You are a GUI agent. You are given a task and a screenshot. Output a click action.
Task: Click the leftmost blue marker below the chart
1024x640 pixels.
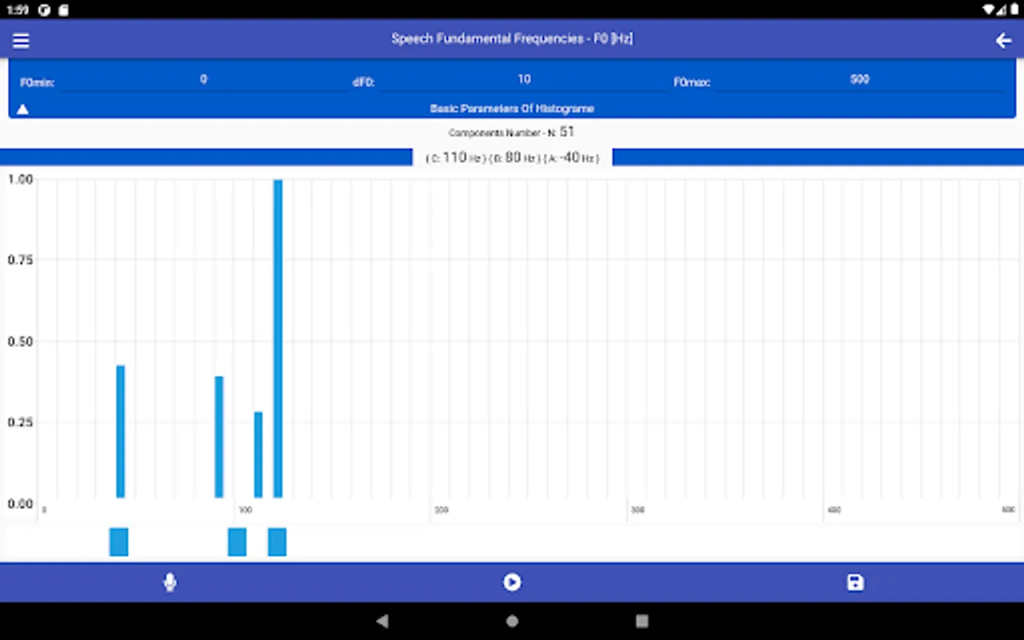tap(119, 542)
